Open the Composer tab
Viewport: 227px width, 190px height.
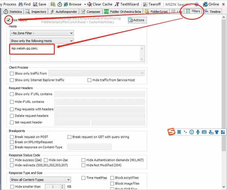pos(91,12)
